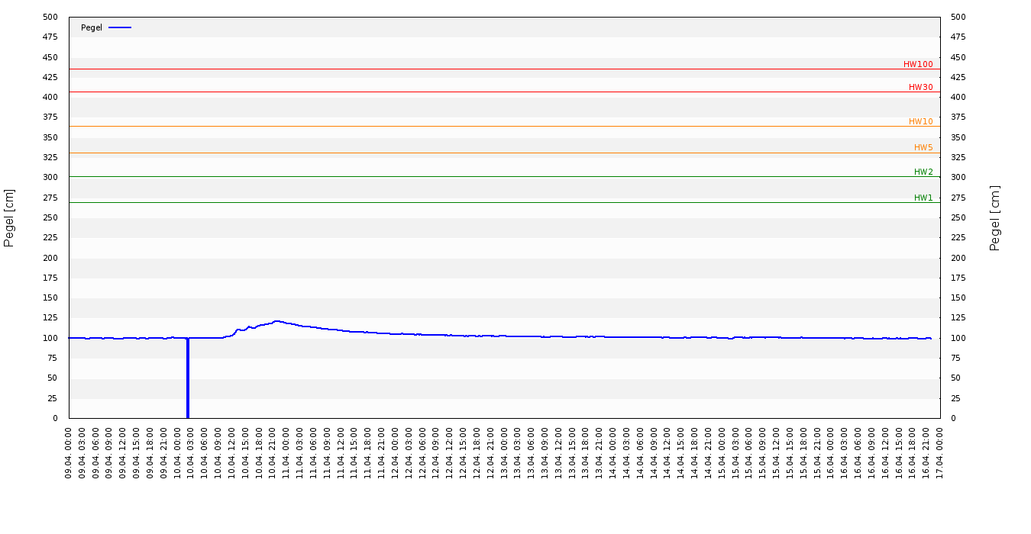Click the 125 tick on right axis

coord(958,318)
